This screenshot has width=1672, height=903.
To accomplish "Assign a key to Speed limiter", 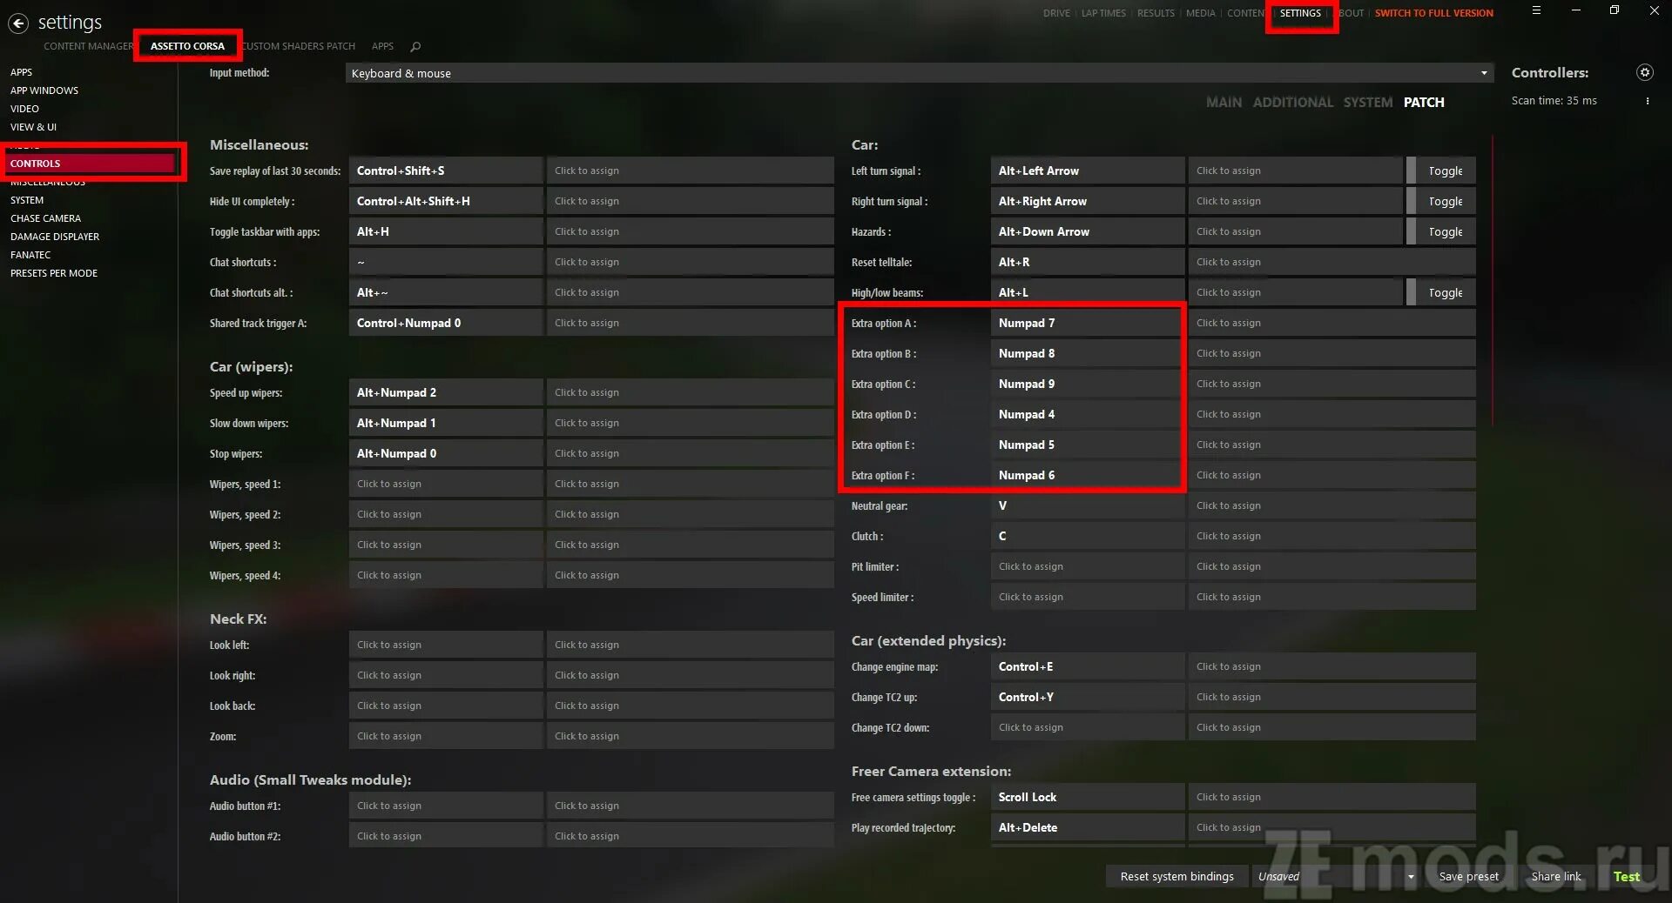I will pyautogui.click(x=1088, y=597).
